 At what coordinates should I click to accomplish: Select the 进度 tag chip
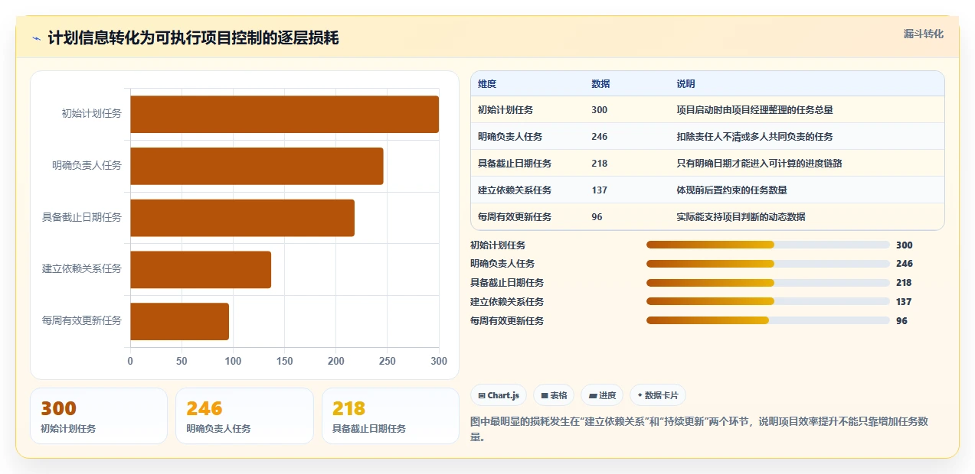(x=602, y=395)
